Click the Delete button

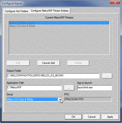click(x=78, y=63)
